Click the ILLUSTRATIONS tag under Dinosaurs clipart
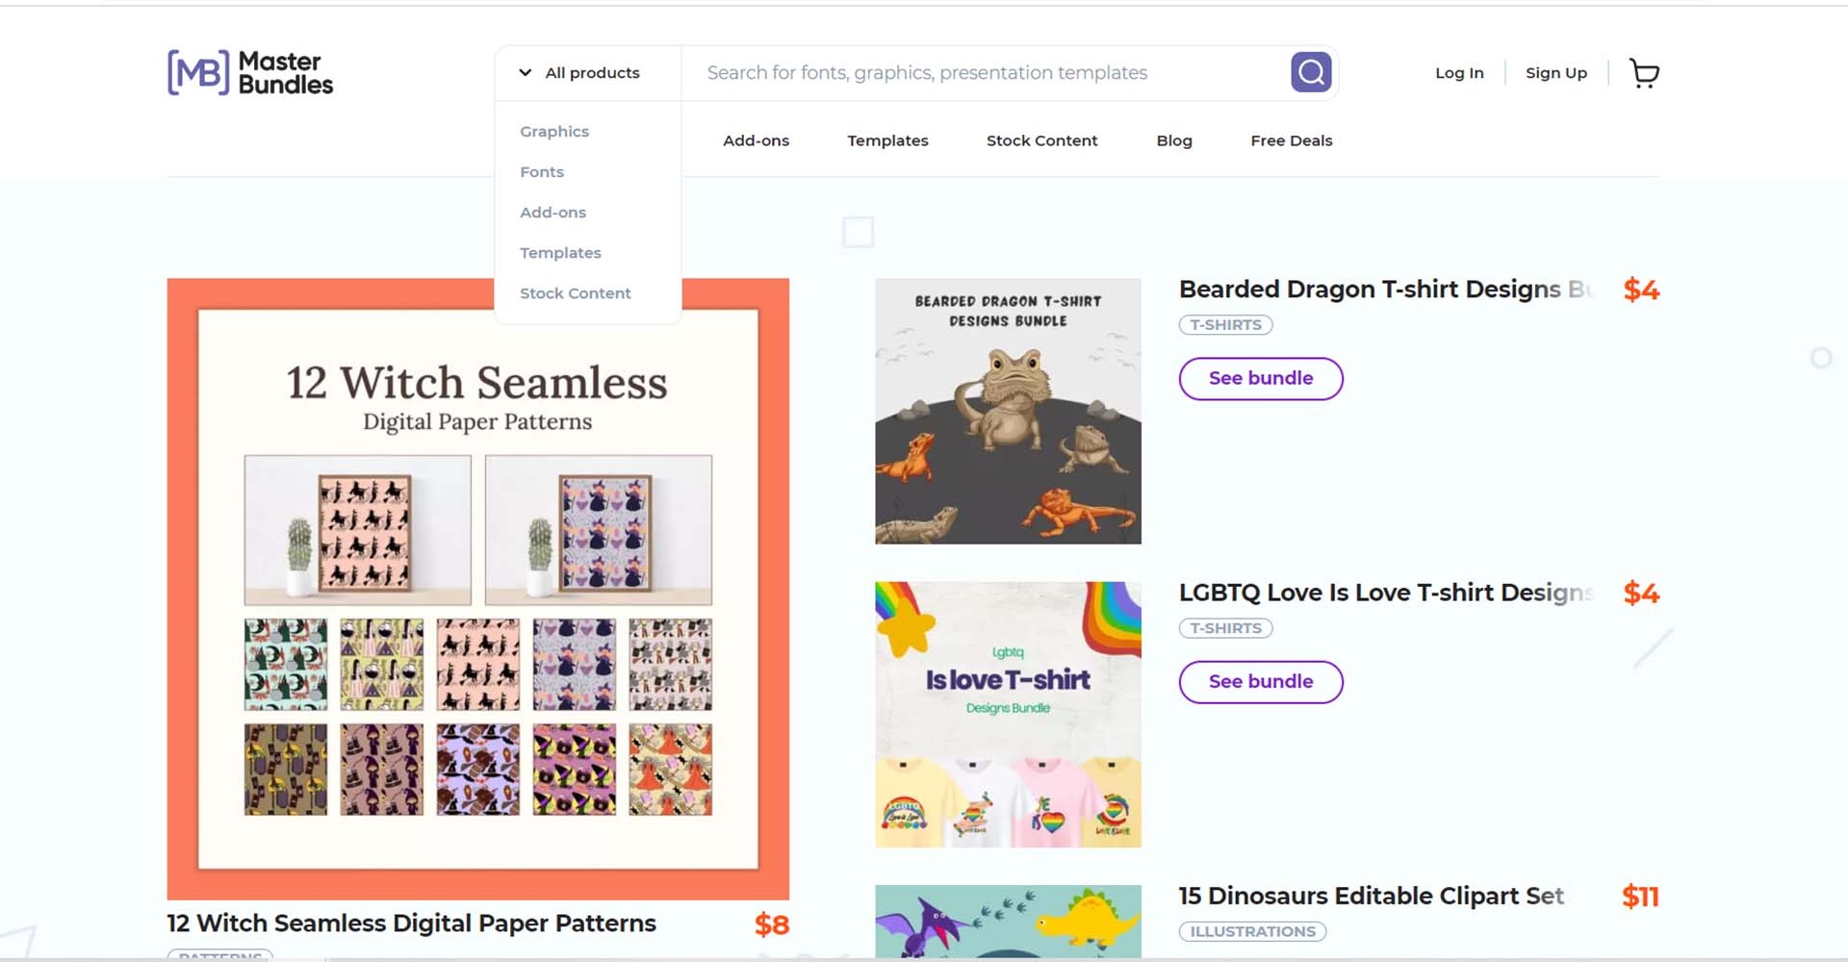Viewport: 1848px width, 962px height. (1252, 930)
